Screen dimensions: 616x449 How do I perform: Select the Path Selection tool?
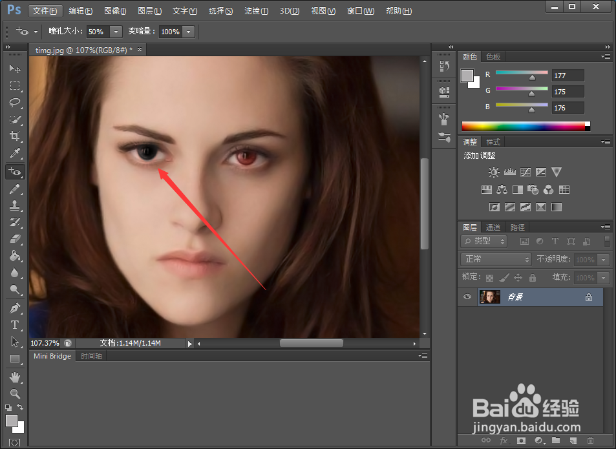click(15, 342)
